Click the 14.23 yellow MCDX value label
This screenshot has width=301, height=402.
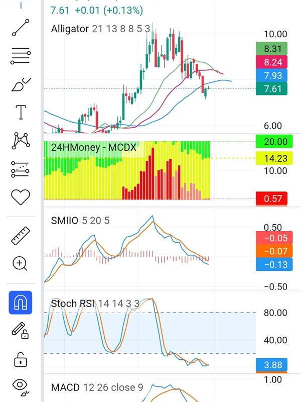click(274, 158)
